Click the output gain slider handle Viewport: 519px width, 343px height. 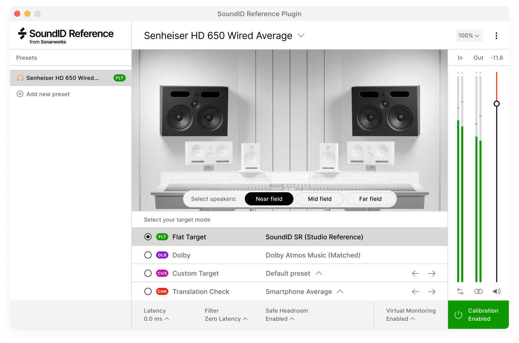(x=496, y=104)
